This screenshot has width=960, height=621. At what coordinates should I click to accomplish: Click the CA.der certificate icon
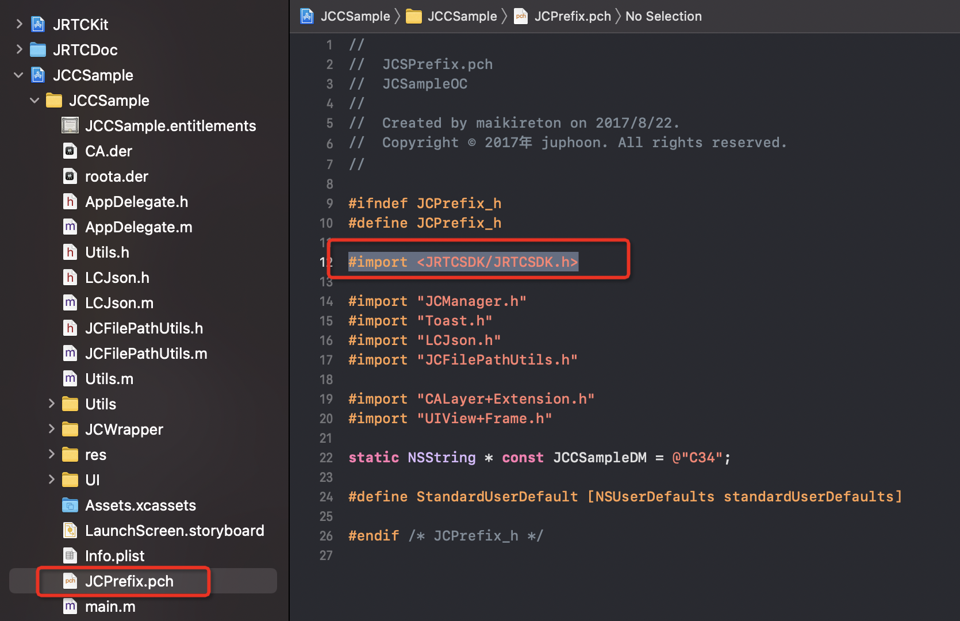click(70, 151)
